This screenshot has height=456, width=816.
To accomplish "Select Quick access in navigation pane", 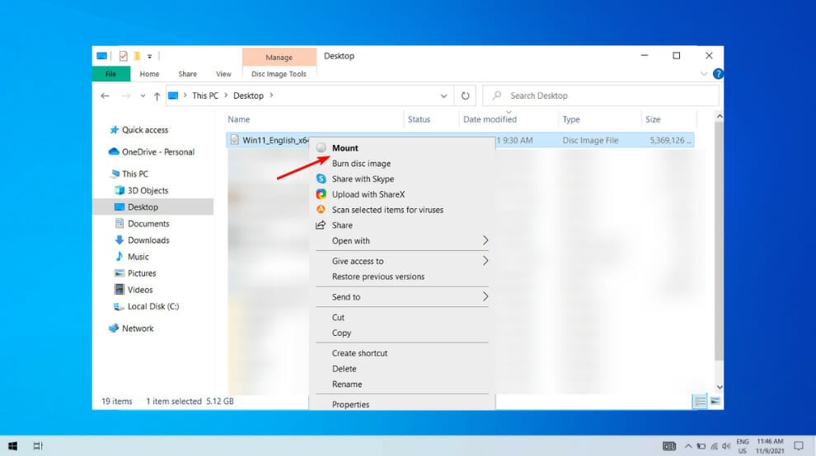I will [145, 130].
